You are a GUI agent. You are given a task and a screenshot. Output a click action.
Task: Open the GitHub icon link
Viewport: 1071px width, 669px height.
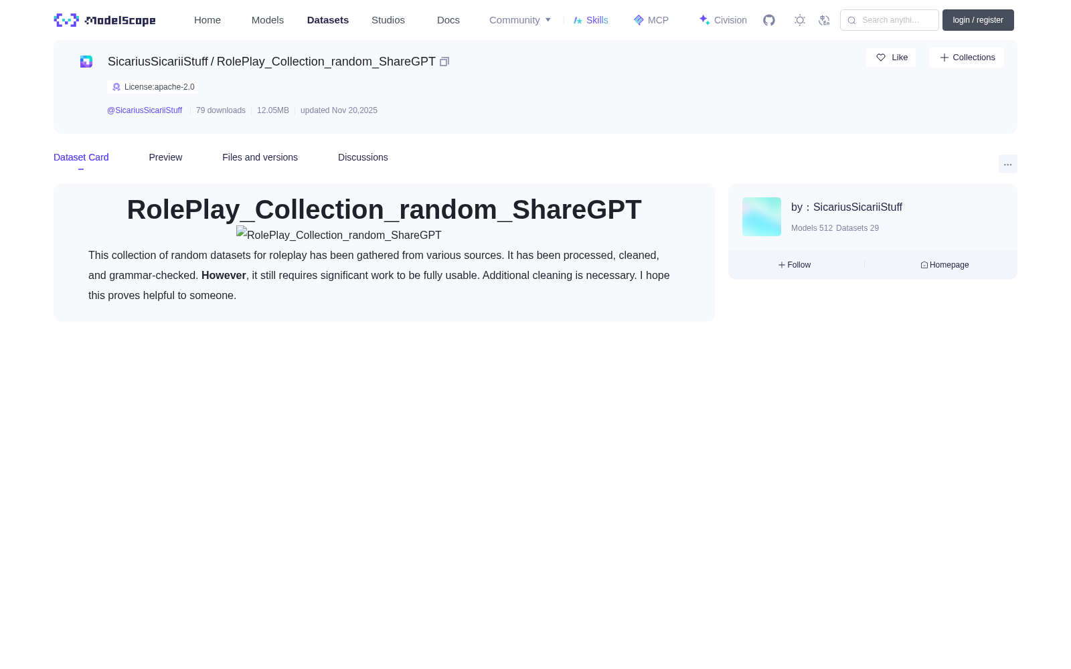[x=769, y=20]
